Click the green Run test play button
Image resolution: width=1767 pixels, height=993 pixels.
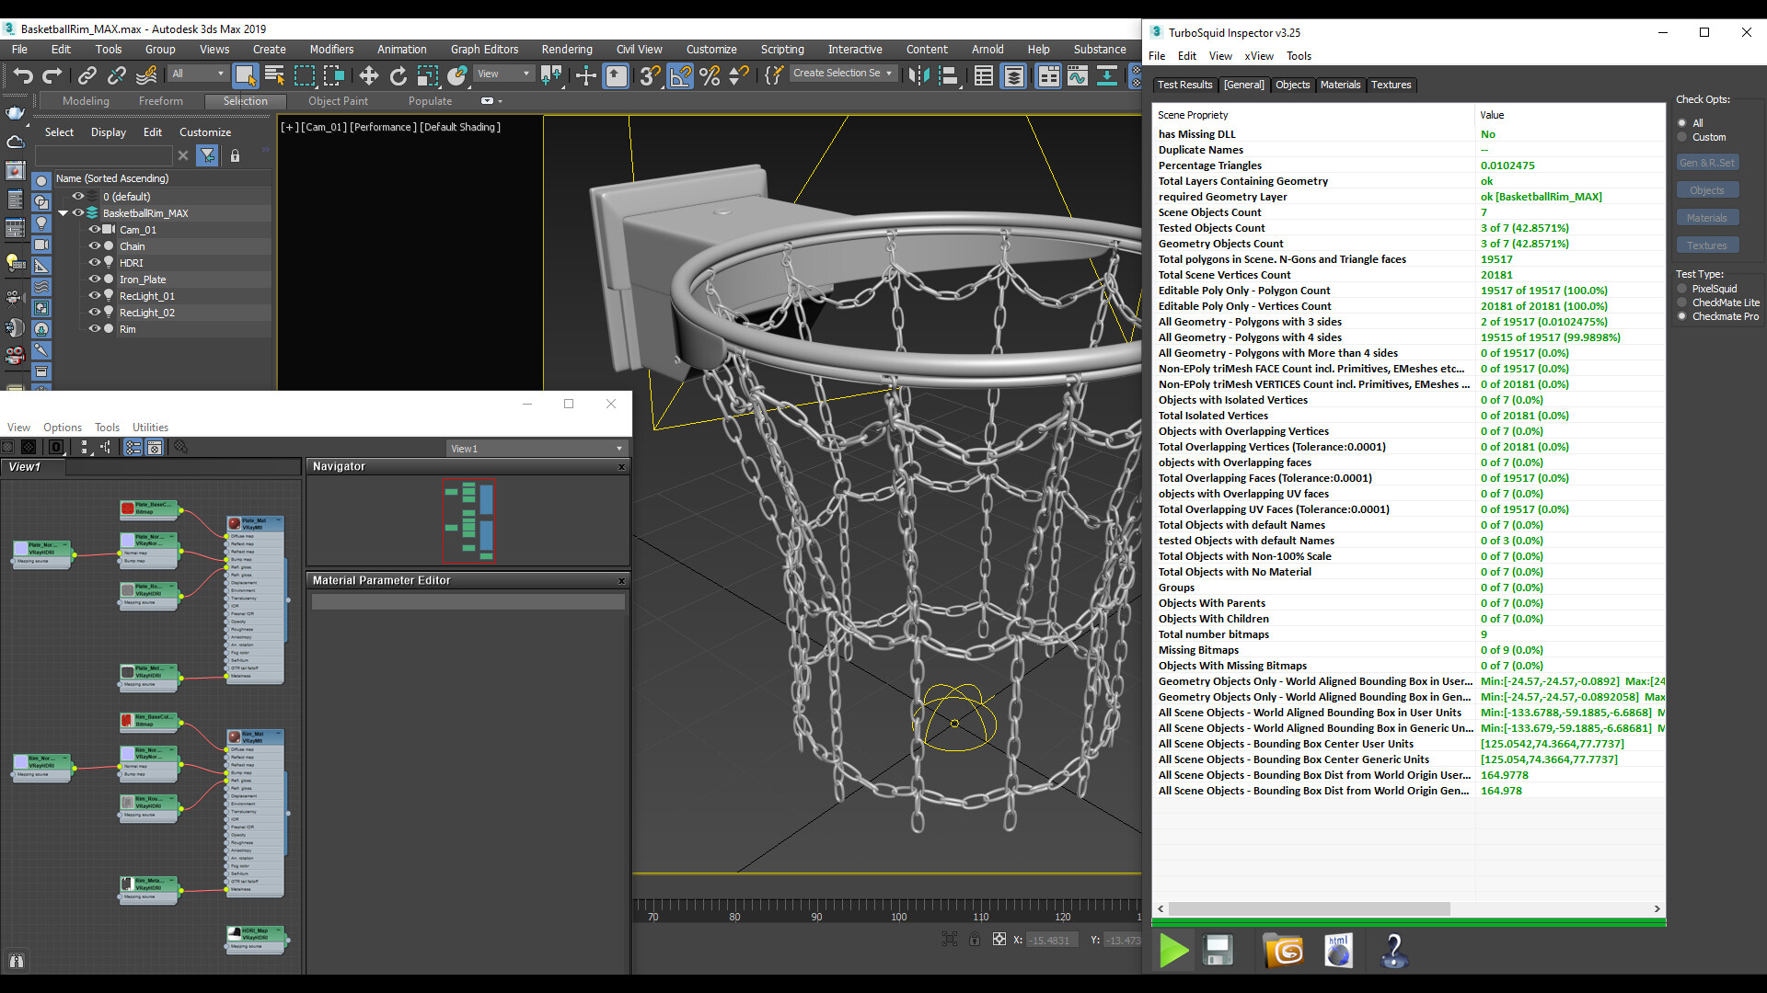click(1173, 951)
